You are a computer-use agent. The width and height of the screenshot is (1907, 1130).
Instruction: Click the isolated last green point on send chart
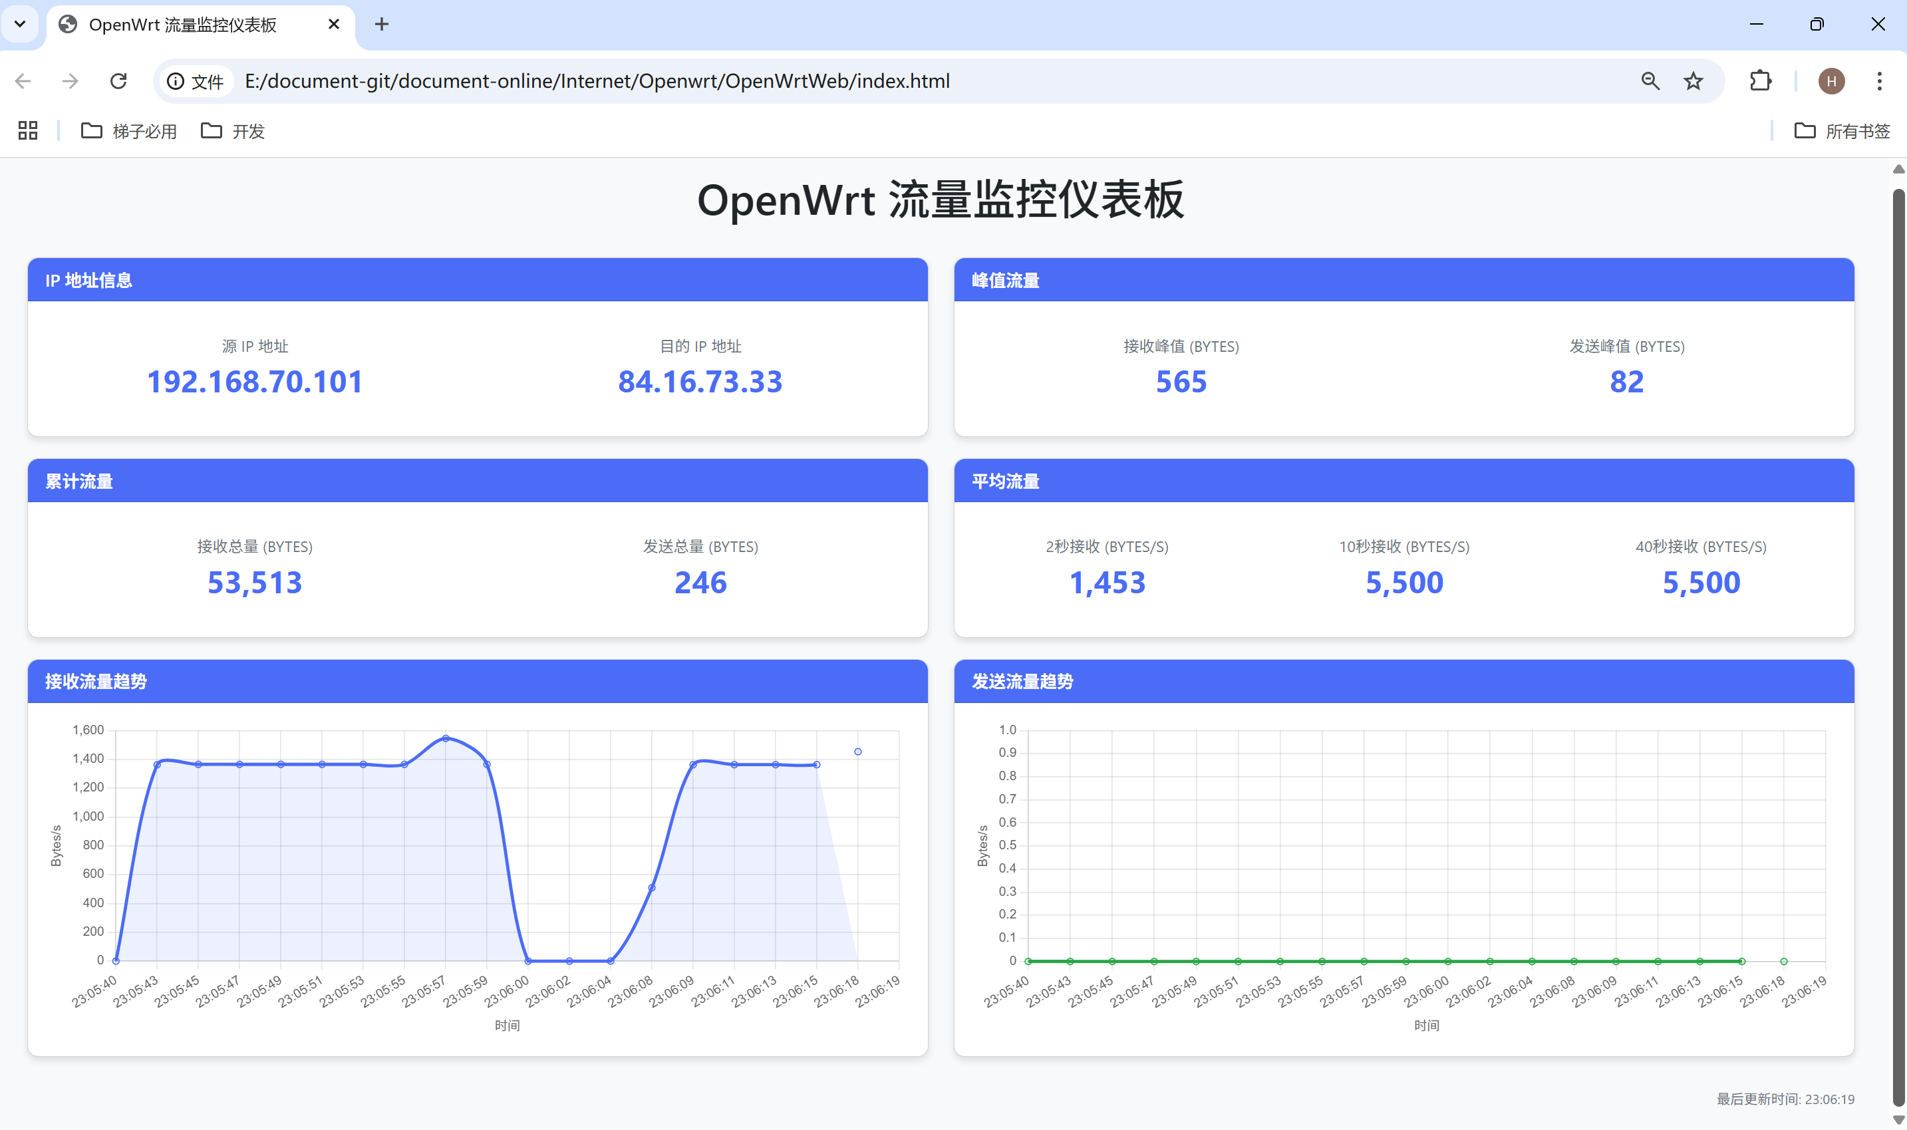pos(1784,961)
